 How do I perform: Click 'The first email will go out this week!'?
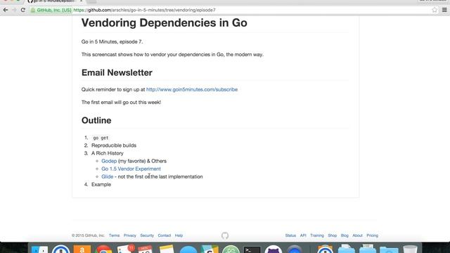(121, 103)
